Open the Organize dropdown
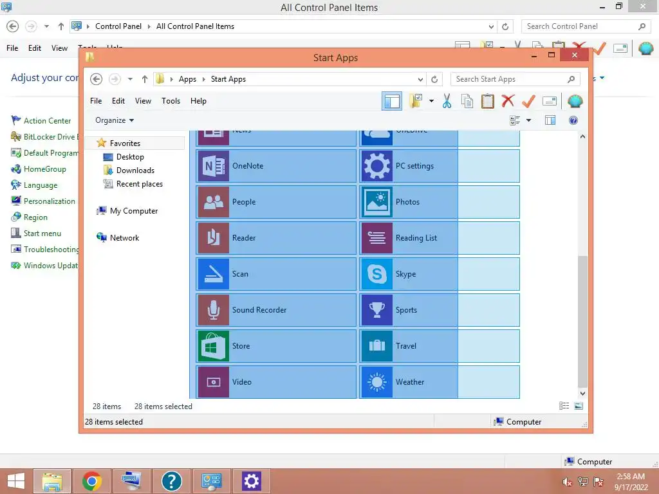Image resolution: width=659 pixels, height=494 pixels. coord(115,120)
